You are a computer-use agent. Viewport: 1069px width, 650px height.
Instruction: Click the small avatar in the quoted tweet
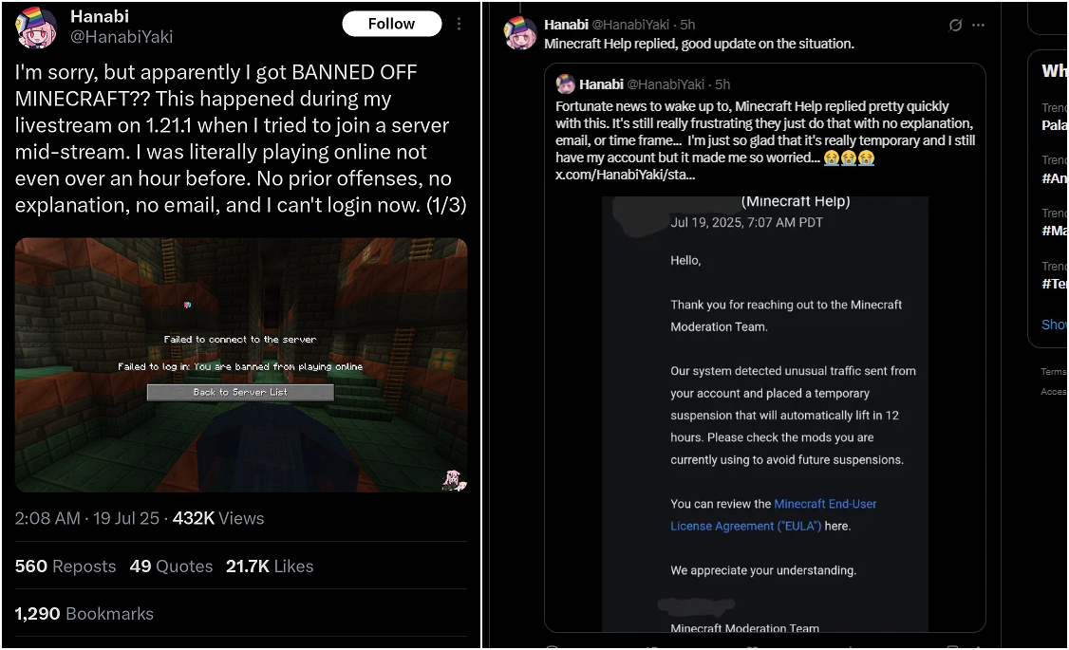(x=565, y=84)
